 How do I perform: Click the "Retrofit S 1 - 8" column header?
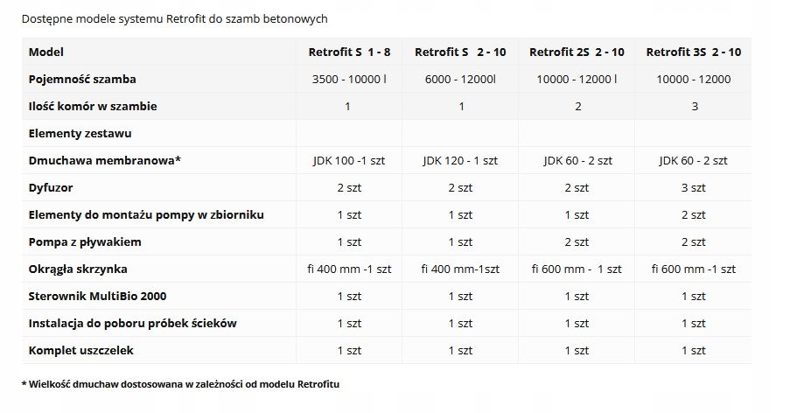(349, 52)
